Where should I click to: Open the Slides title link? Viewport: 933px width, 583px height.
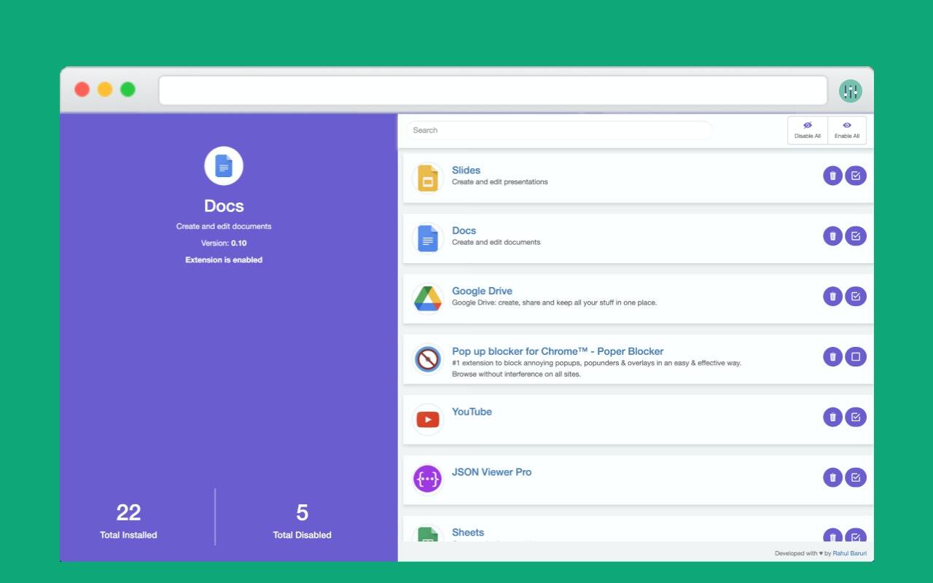(466, 170)
